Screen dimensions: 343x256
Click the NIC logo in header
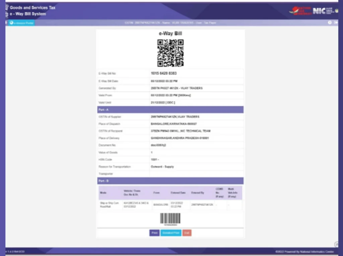(x=323, y=11)
